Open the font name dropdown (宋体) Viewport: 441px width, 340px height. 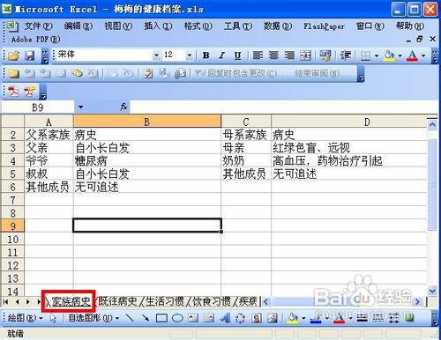[156, 55]
